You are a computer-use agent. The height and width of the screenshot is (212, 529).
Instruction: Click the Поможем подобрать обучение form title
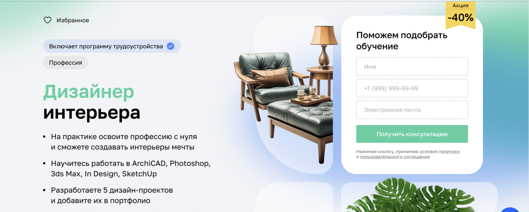point(402,41)
